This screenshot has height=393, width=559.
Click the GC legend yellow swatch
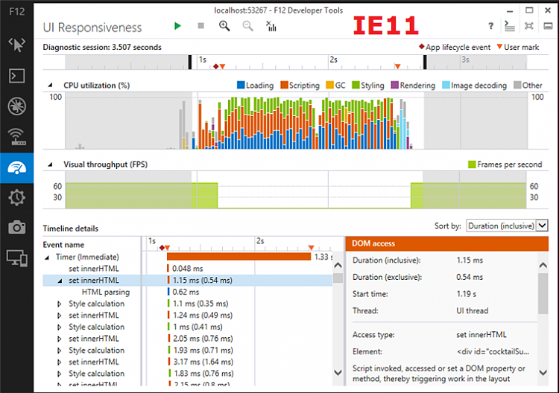pyautogui.click(x=329, y=85)
